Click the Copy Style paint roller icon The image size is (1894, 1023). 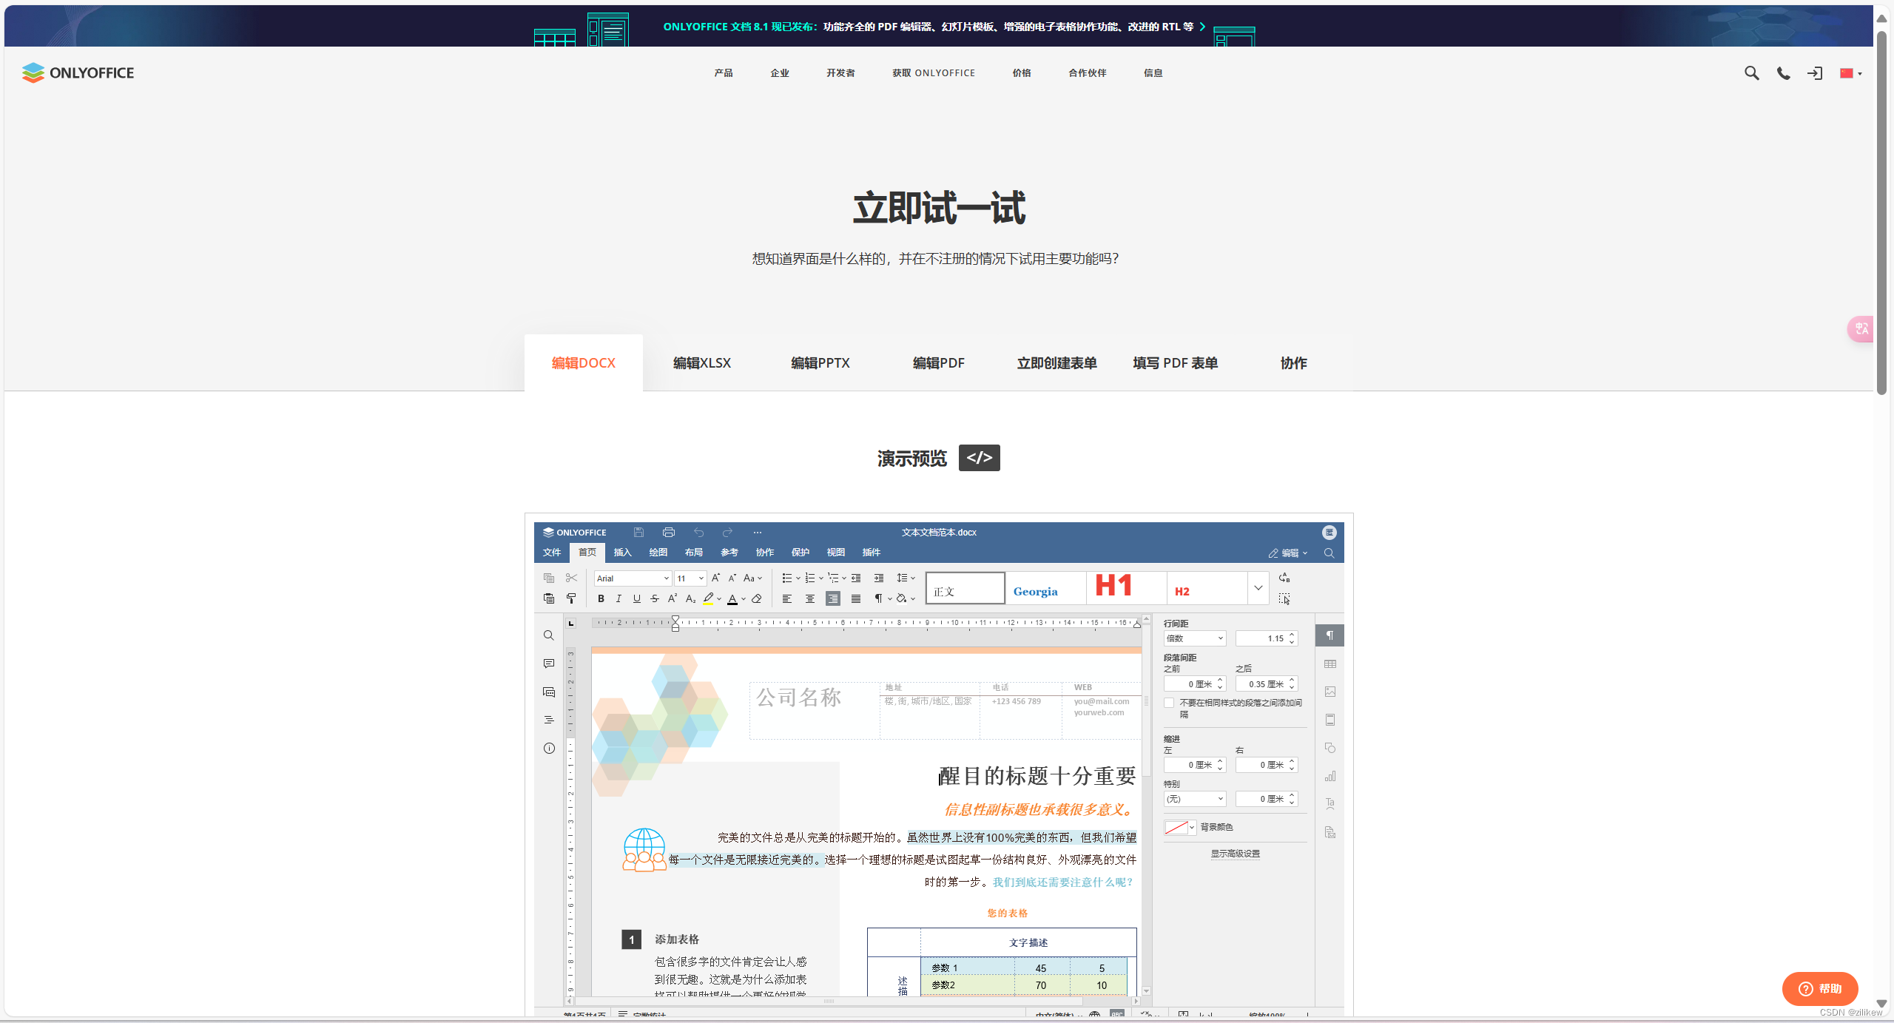(x=571, y=598)
